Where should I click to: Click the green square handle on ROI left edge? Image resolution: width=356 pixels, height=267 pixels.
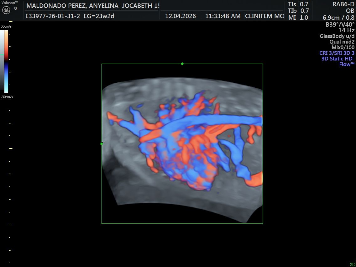(x=102, y=144)
